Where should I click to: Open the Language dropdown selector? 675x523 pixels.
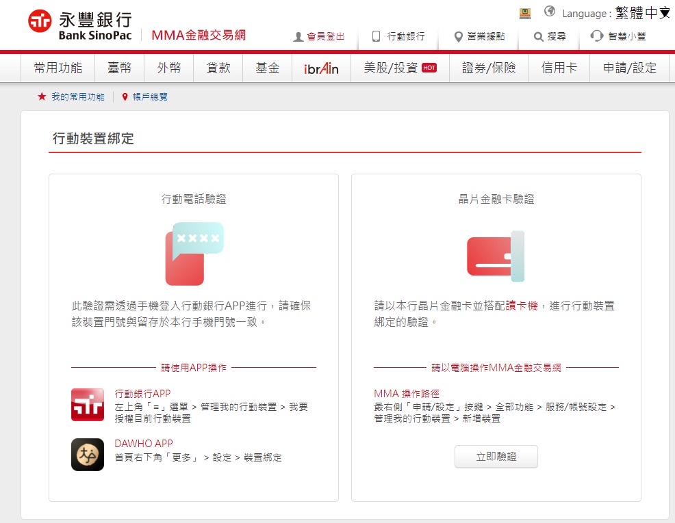click(x=642, y=13)
